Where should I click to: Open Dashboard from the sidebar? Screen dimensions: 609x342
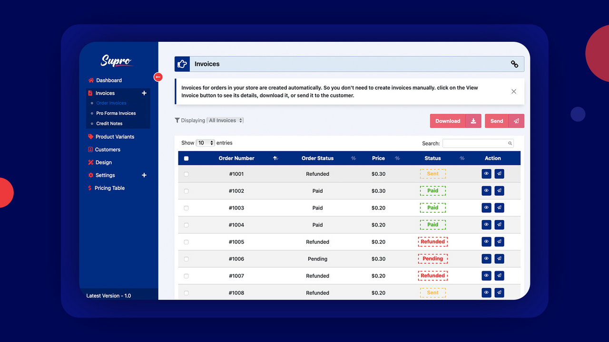pos(105,80)
